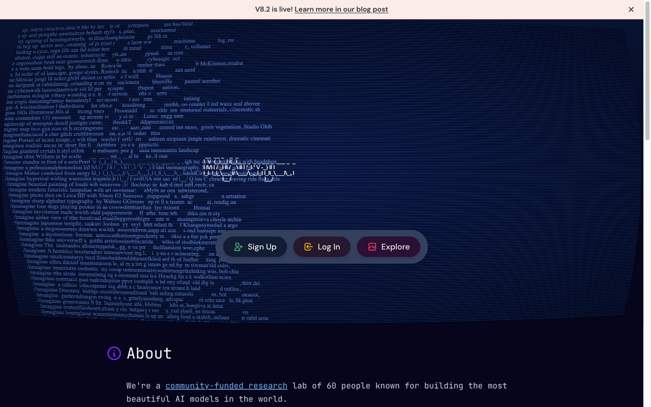Open the 'Learn more in our blog post' link
Image resolution: width=651 pixels, height=407 pixels.
(x=341, y=9)
